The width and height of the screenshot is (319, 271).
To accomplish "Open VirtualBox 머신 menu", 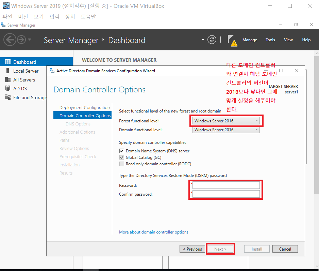I will [23, 16].
